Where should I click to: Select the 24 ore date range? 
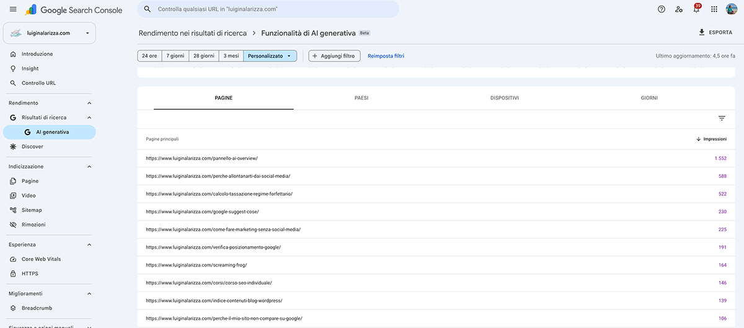(x=149, y=56)
